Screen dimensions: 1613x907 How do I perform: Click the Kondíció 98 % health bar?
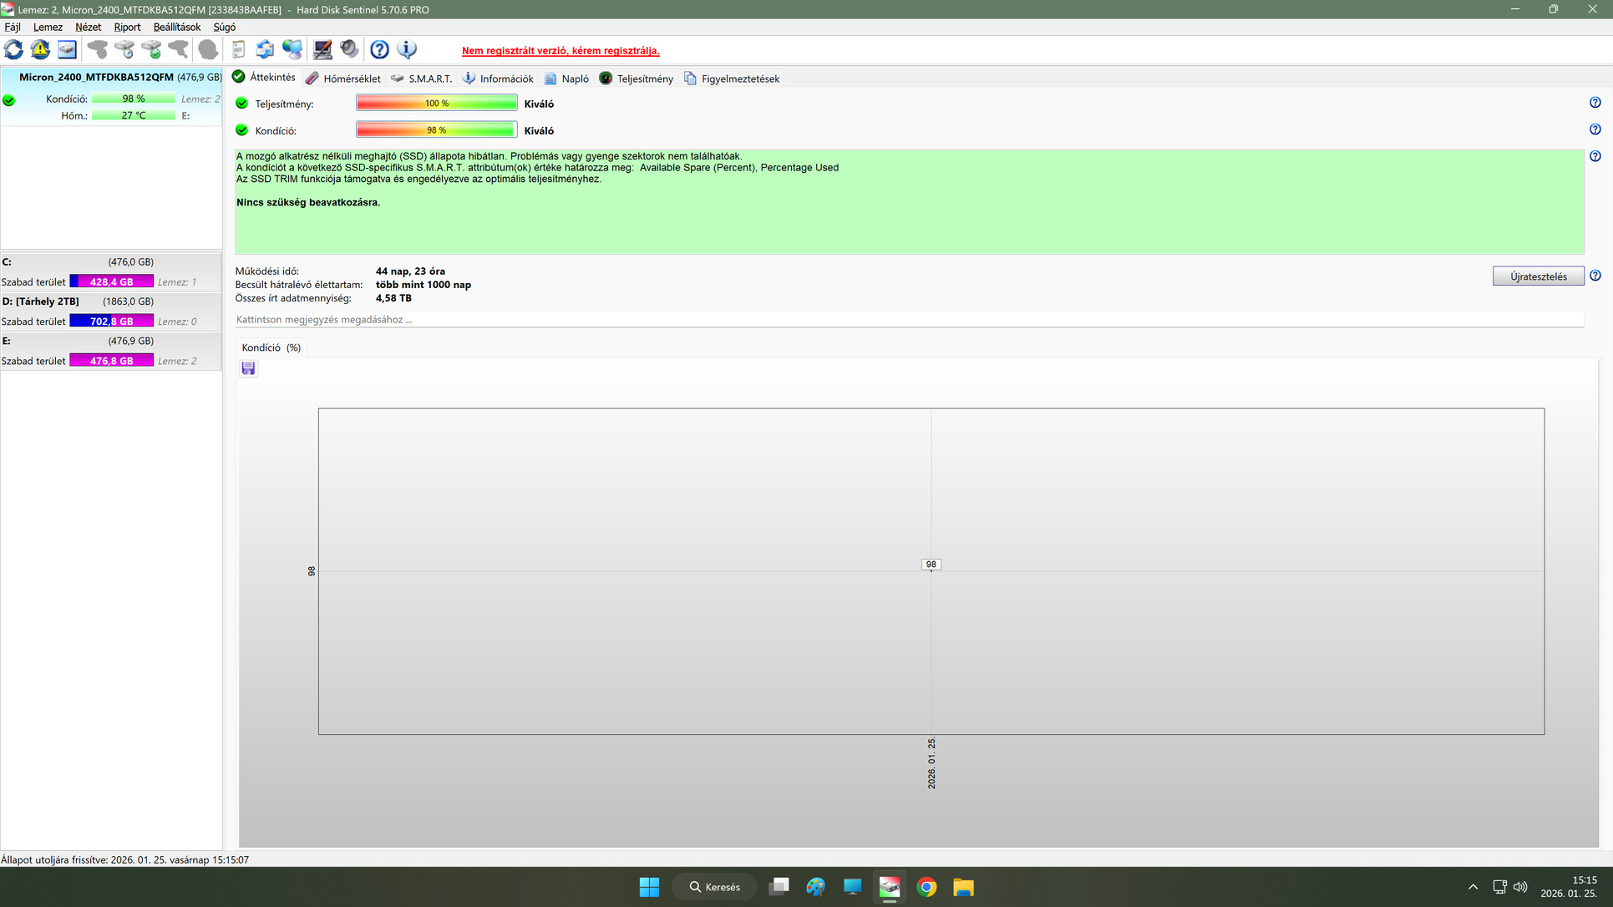tap(436, 130)
